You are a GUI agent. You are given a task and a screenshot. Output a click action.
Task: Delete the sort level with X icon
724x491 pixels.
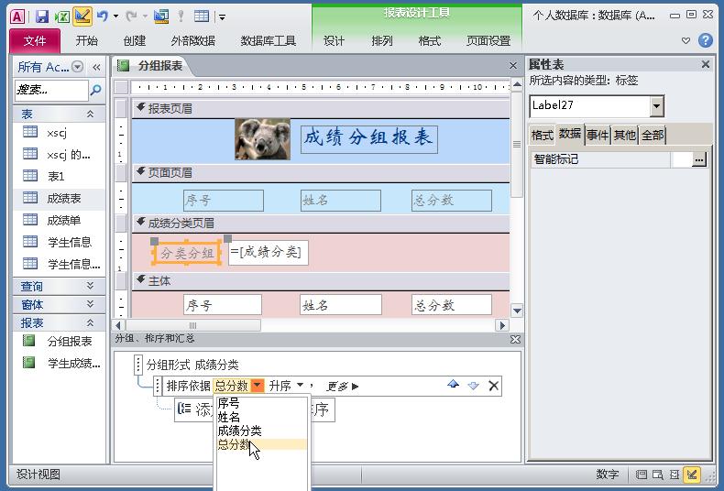pos(494,386)
